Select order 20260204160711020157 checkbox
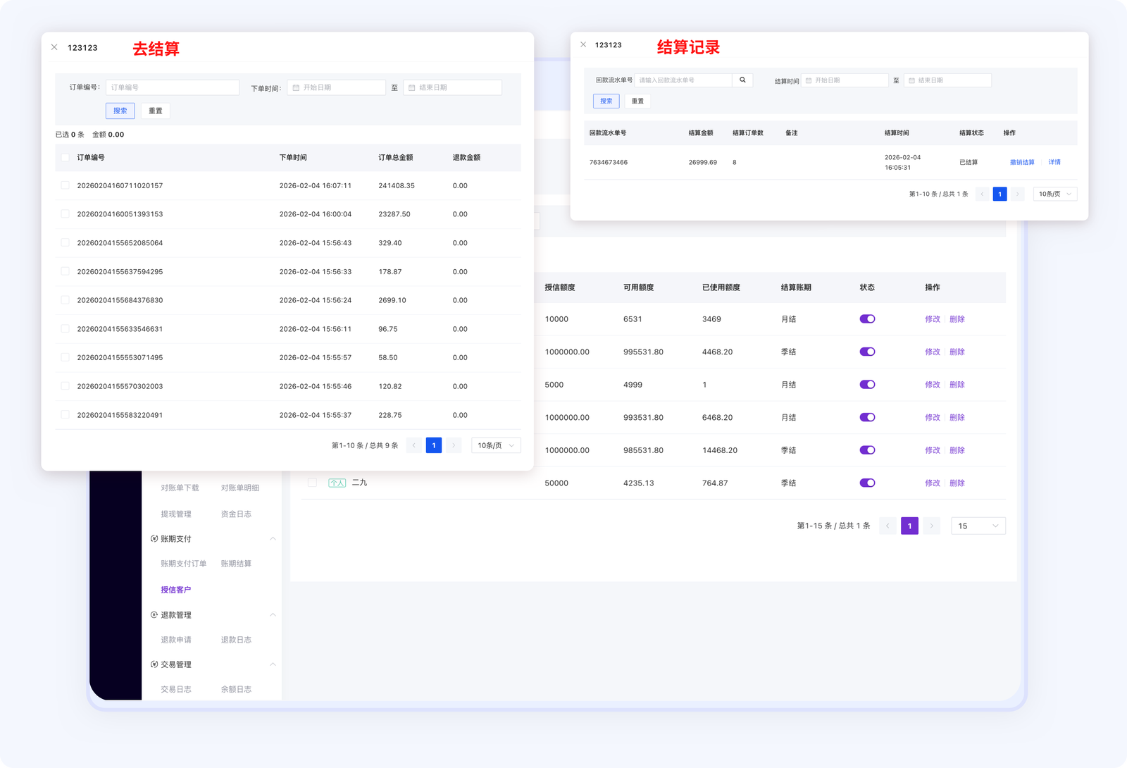 click(x=65, y=185)
